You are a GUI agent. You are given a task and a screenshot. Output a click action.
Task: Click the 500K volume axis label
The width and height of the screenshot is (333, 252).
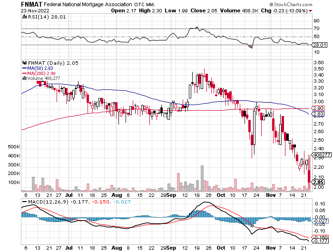pyautogui.click(x=14, y=147)
